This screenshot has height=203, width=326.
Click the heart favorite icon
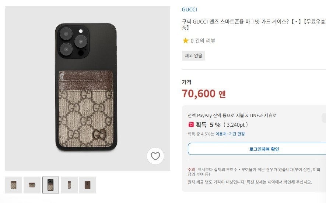coord(155,156)
